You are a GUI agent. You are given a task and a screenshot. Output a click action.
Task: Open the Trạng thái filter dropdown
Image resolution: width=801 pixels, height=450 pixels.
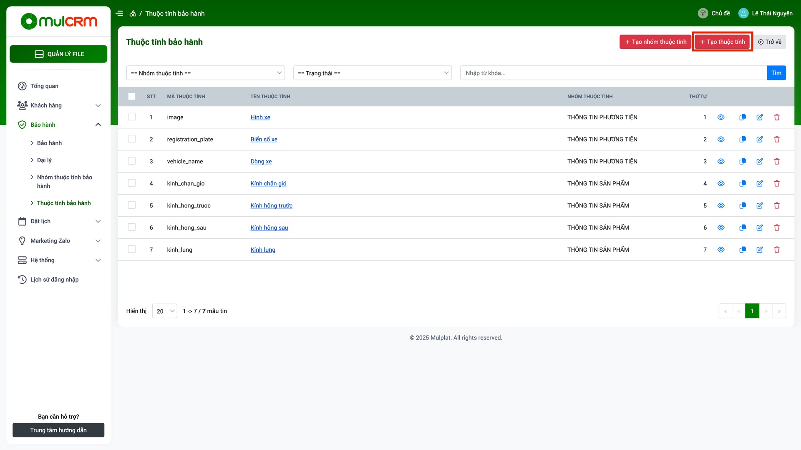pyautogui.click(x=373, y=73)
